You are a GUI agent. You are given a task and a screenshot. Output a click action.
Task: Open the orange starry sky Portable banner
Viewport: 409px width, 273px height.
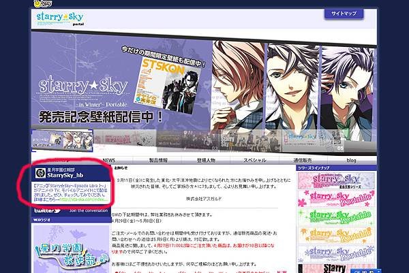[x=336, y=236]
